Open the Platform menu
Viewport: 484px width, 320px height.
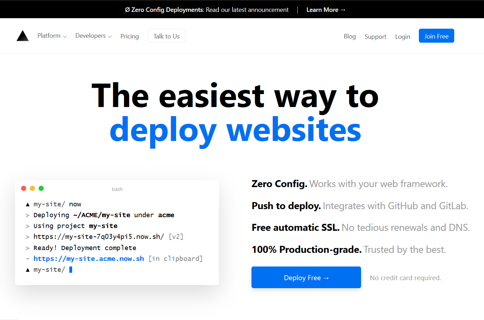tap(52, 36)
